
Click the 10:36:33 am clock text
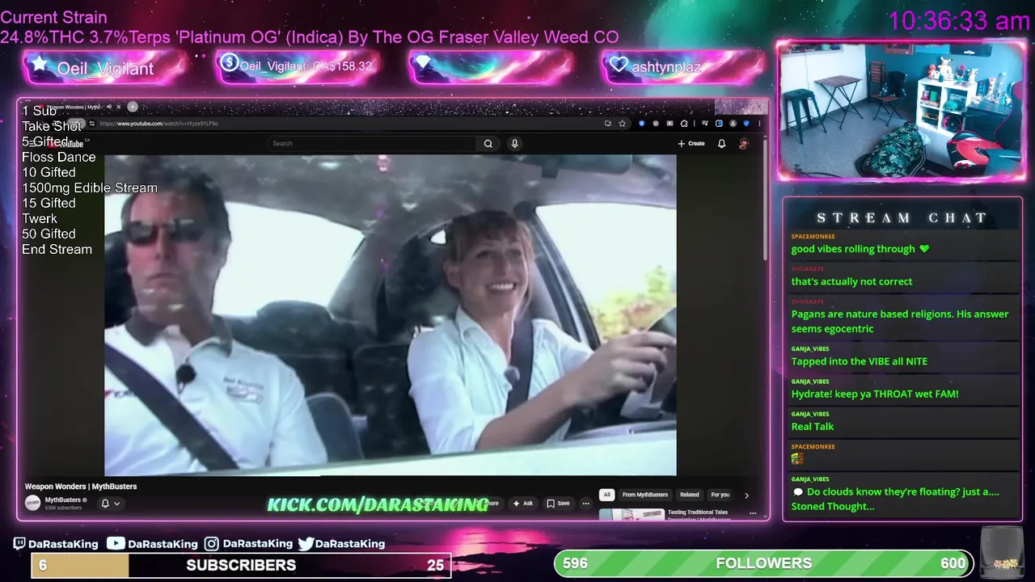tap(959, 21)
